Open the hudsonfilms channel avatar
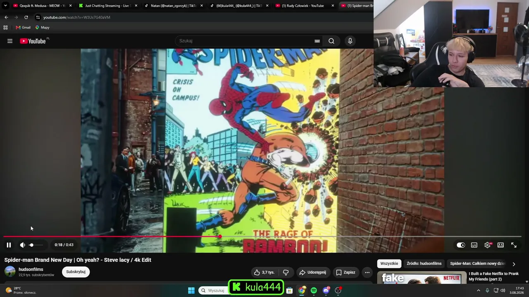This screenshot has width=529, height=297. [x=10, y=271]
